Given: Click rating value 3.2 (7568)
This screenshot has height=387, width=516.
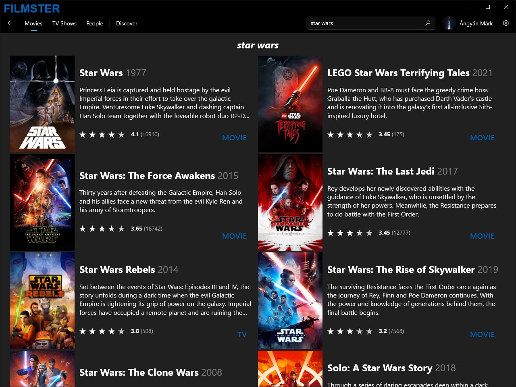Looking at the screenshot, I should point(391,331).
